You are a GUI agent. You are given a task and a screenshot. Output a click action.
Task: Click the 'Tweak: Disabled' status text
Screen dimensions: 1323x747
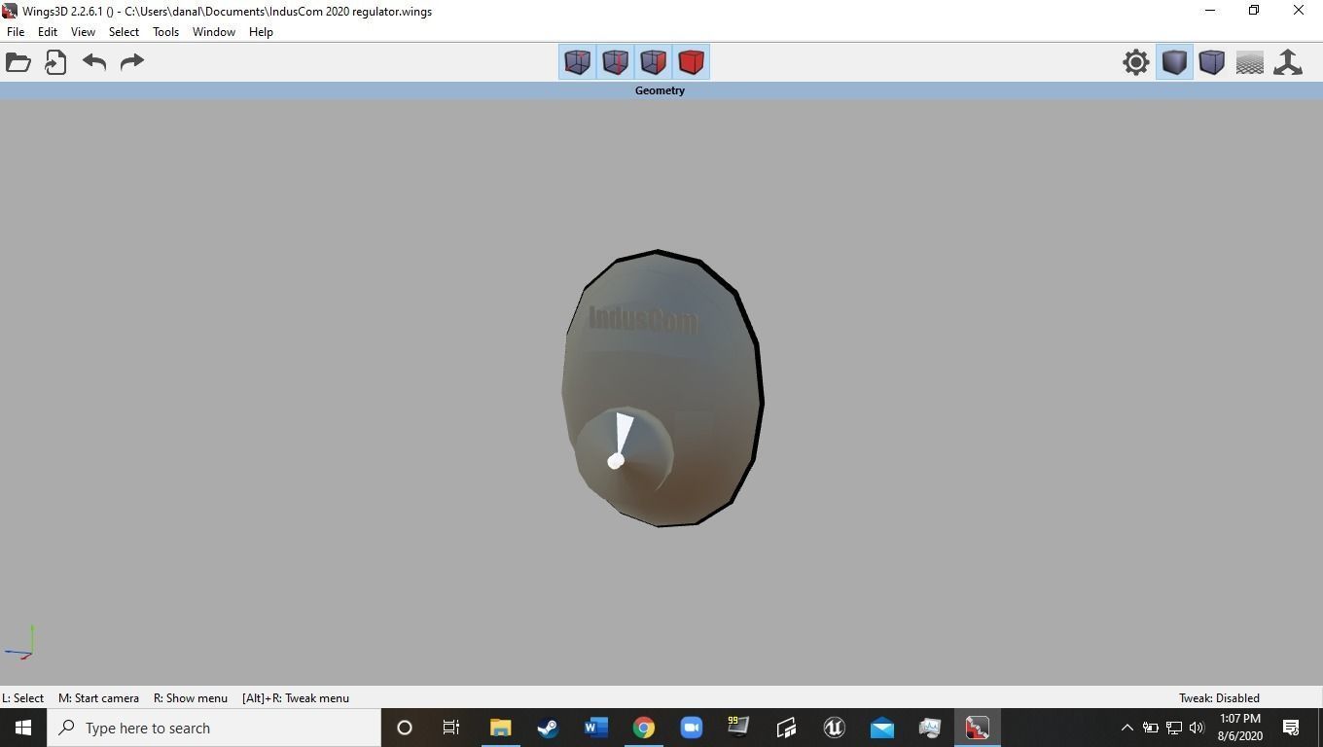1219,698
